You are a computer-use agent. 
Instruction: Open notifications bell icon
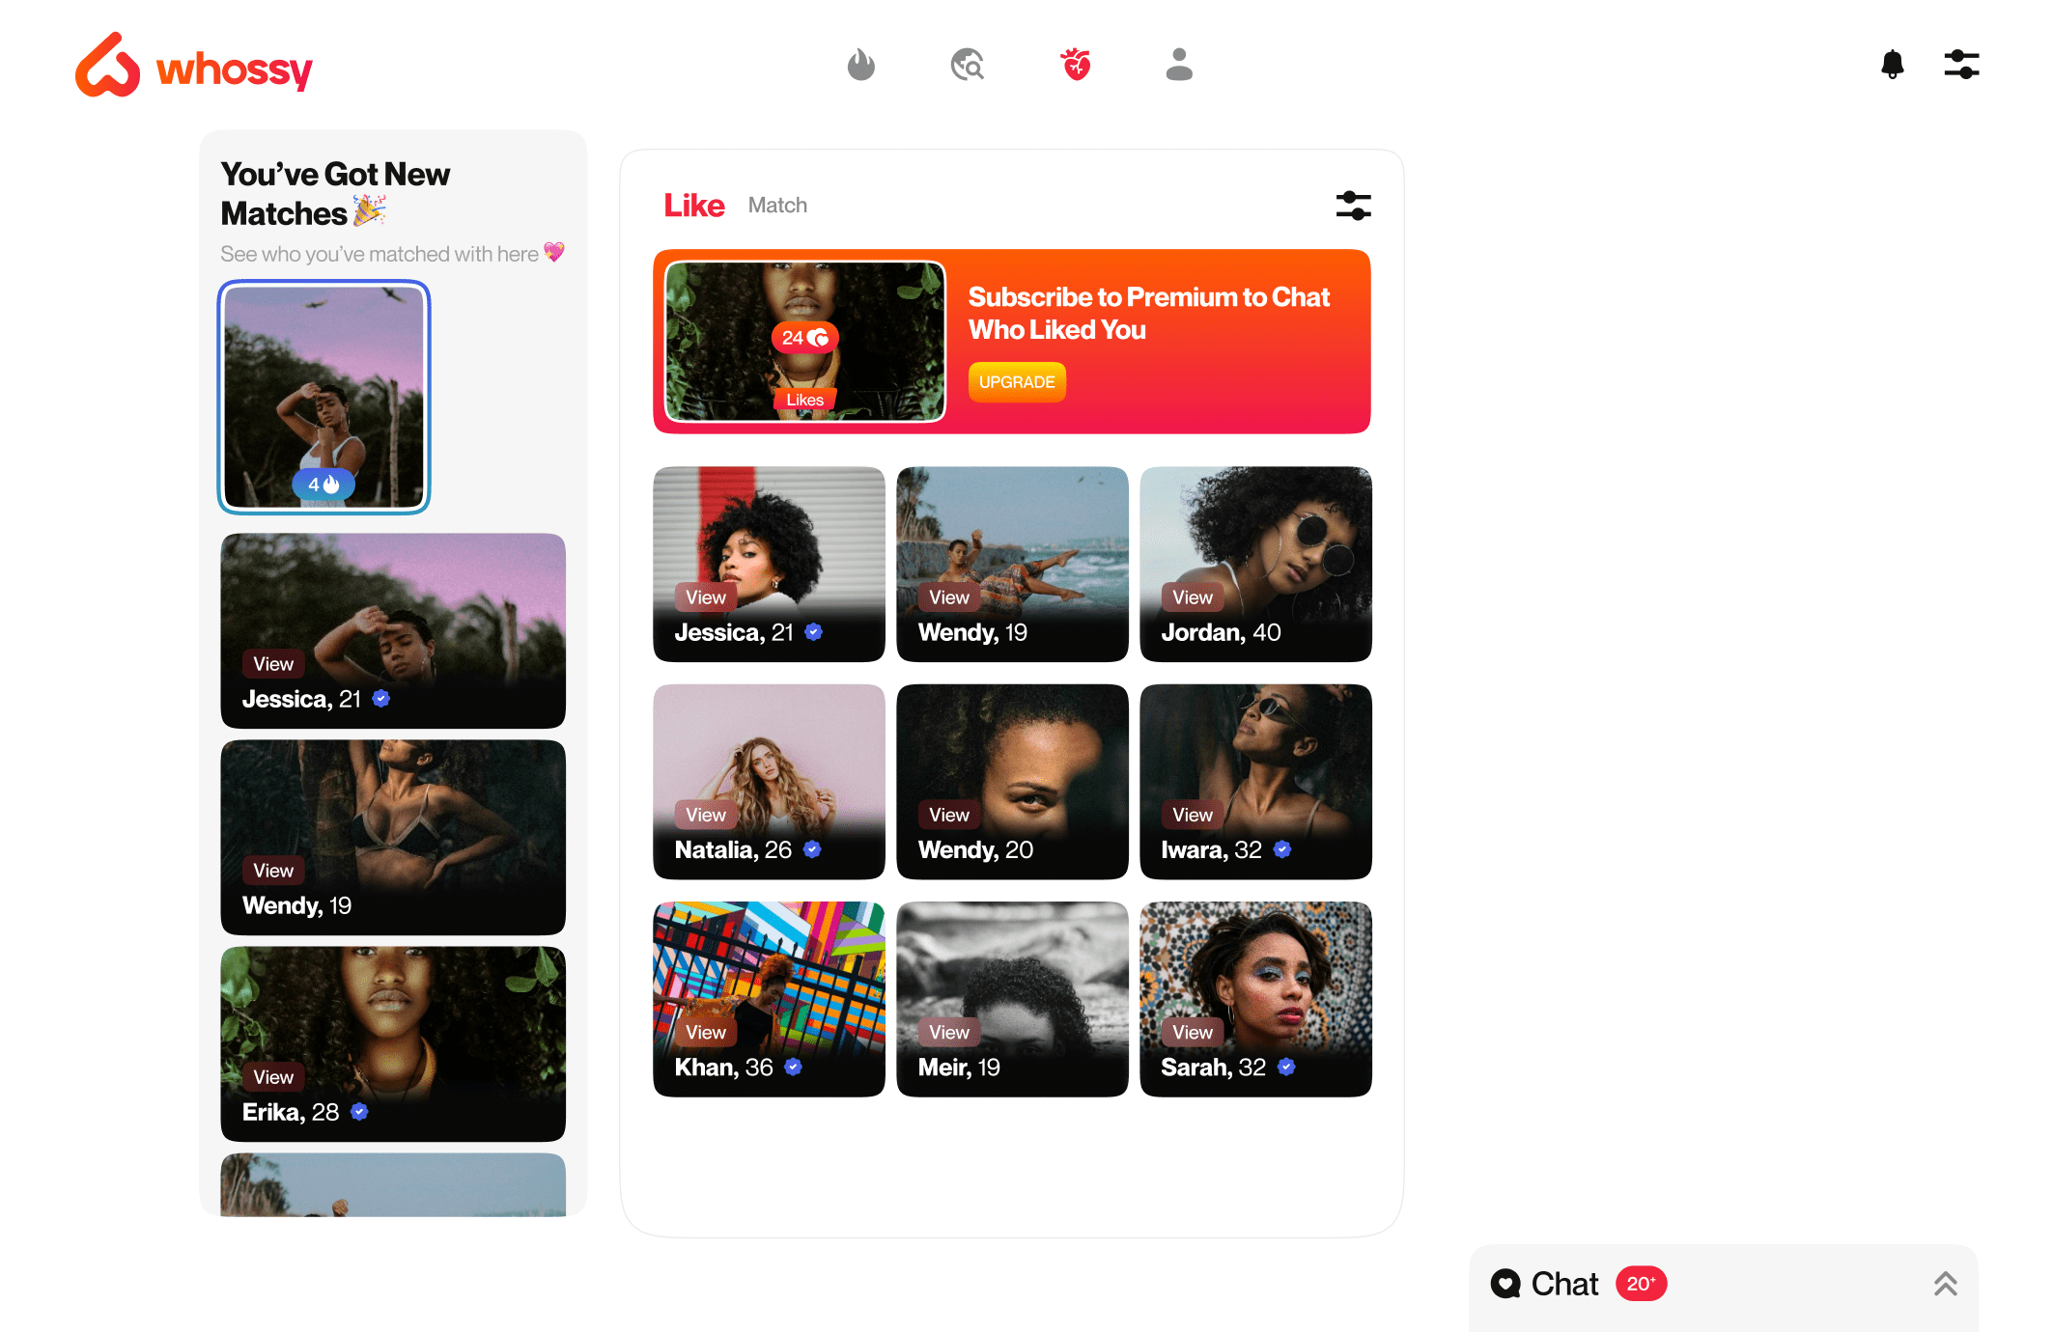(x=1893, y=65)
